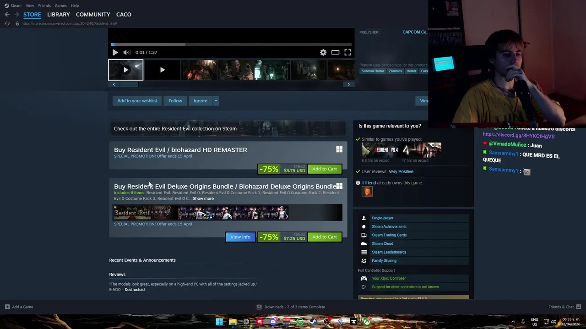Open Single-player feature link
586x329 pixels.
click(x=383, y=218)
